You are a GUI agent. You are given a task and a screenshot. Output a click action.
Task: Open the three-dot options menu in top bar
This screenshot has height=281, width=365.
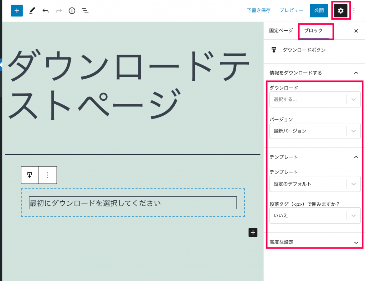click(x=354, y=11)
